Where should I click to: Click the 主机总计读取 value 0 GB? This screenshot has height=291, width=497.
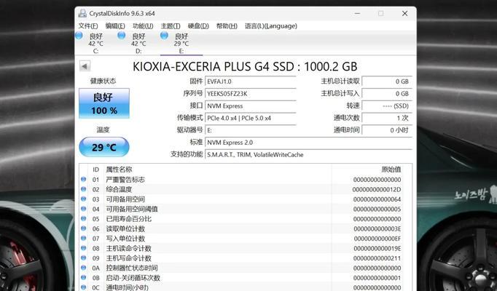pos(387,81)
